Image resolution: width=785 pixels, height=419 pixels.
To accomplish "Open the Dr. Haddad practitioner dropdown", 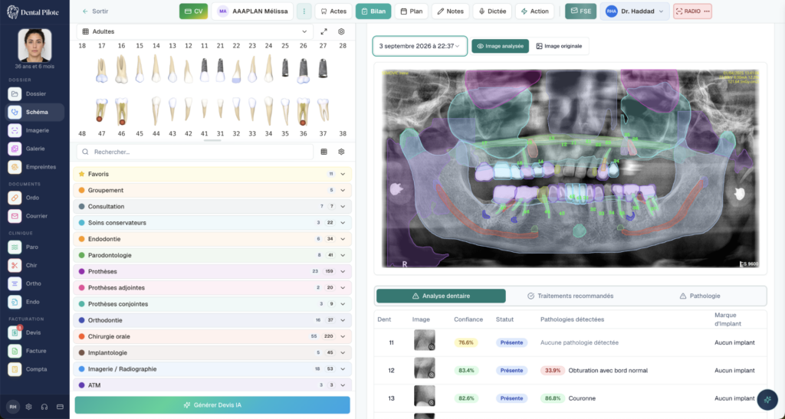I will point(635,11).
